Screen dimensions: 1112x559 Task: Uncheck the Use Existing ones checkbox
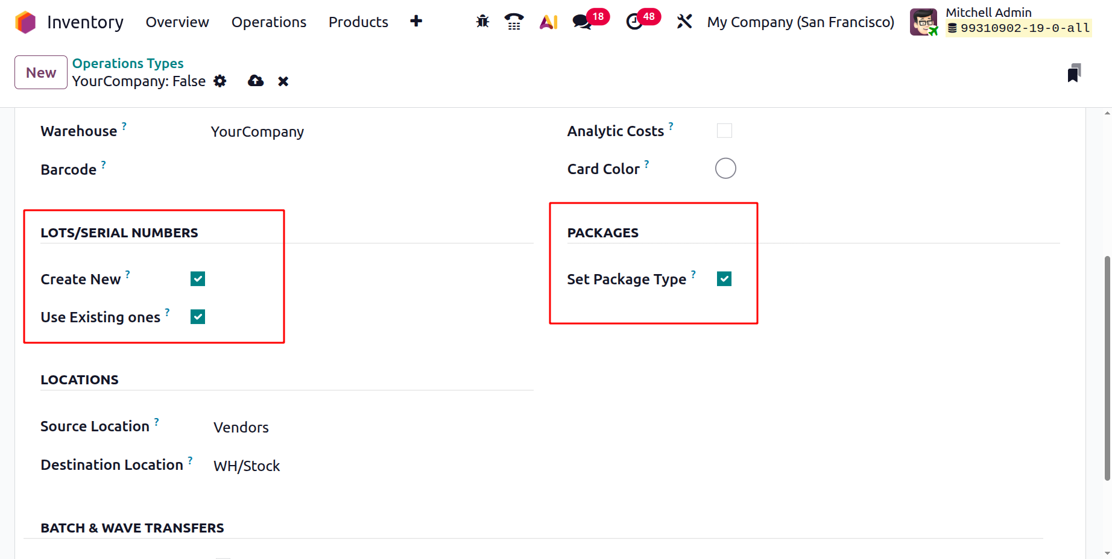coord(198,317)
